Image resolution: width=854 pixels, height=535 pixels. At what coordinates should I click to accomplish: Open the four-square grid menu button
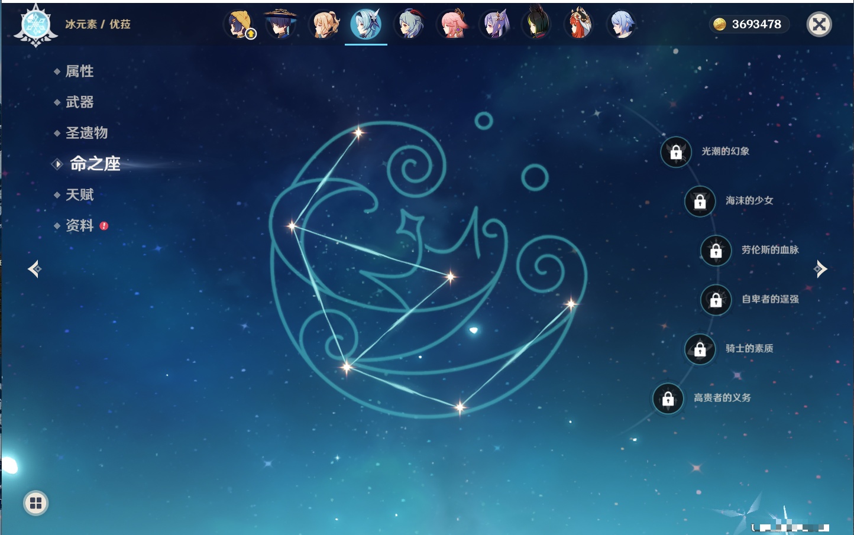[x=35, y=503]
